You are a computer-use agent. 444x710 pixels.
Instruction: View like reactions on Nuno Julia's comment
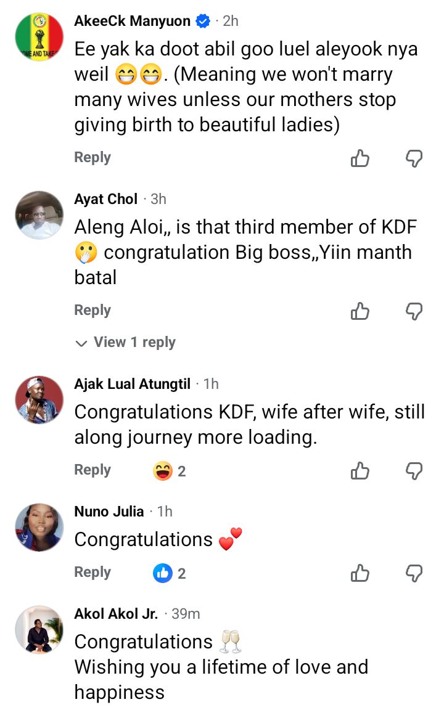(169, 574)
